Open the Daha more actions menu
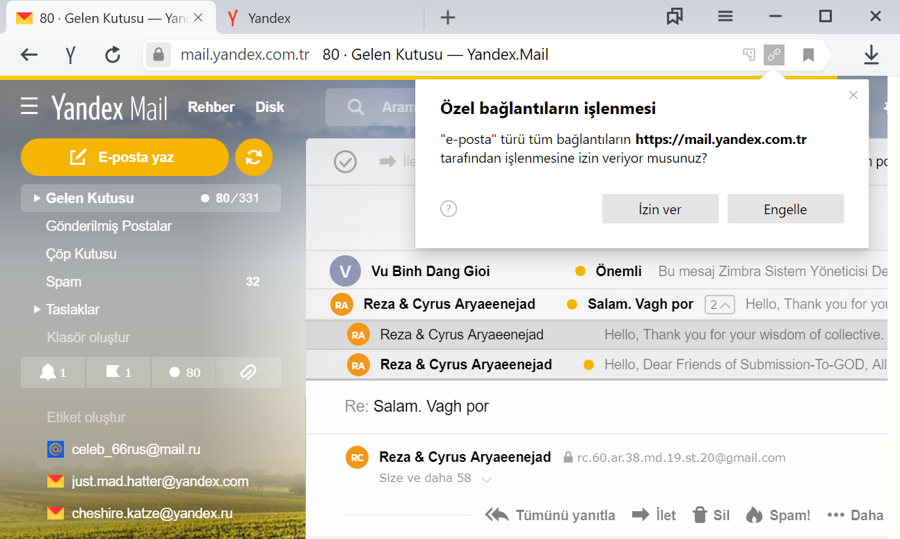900x539 pixels. 855,515
